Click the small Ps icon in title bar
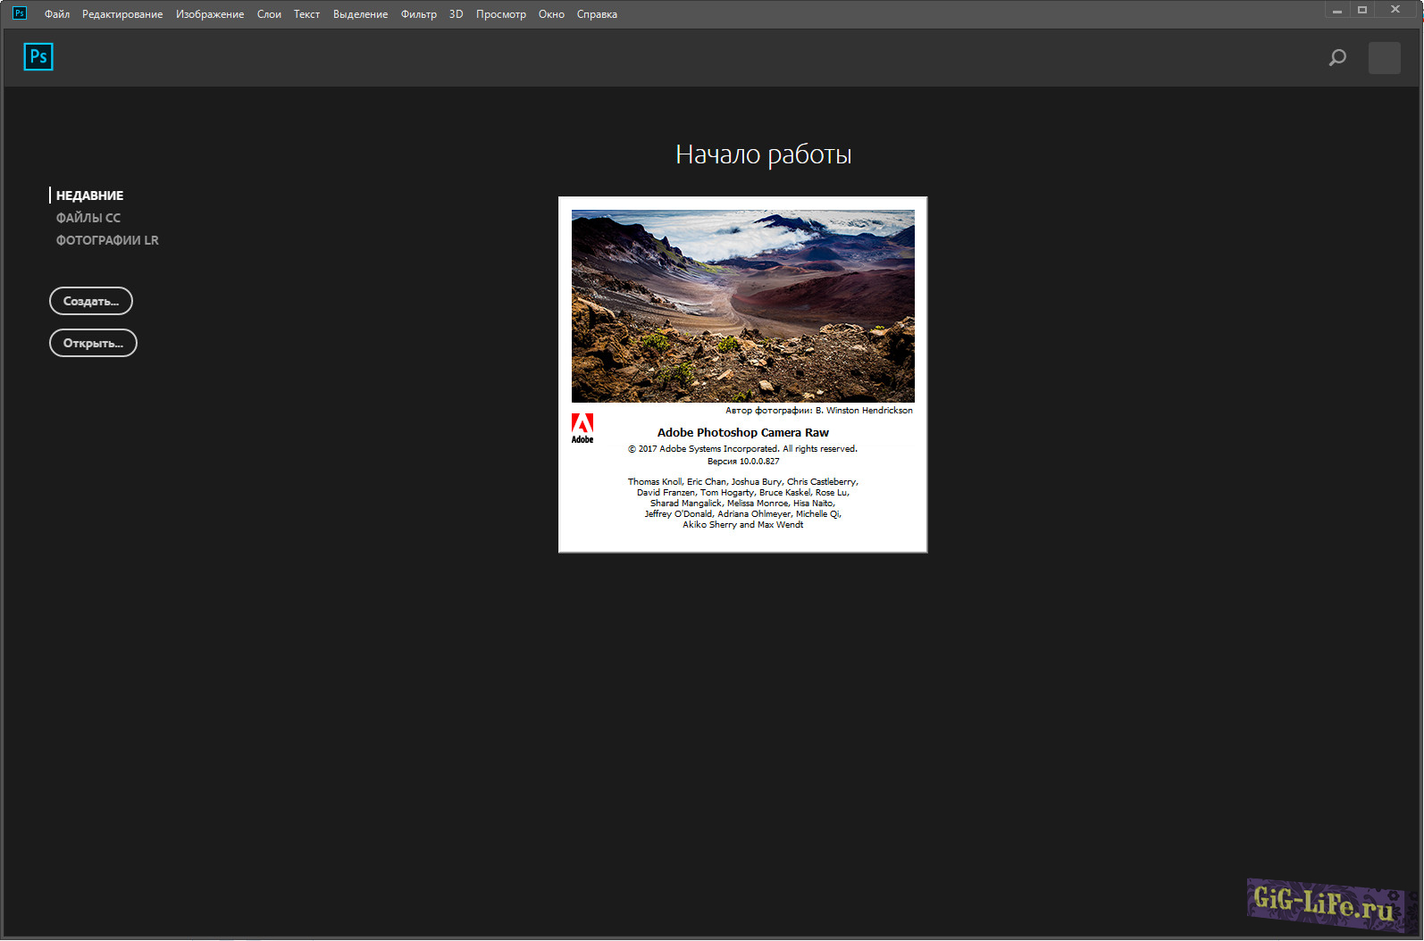 tap(19, 13)
